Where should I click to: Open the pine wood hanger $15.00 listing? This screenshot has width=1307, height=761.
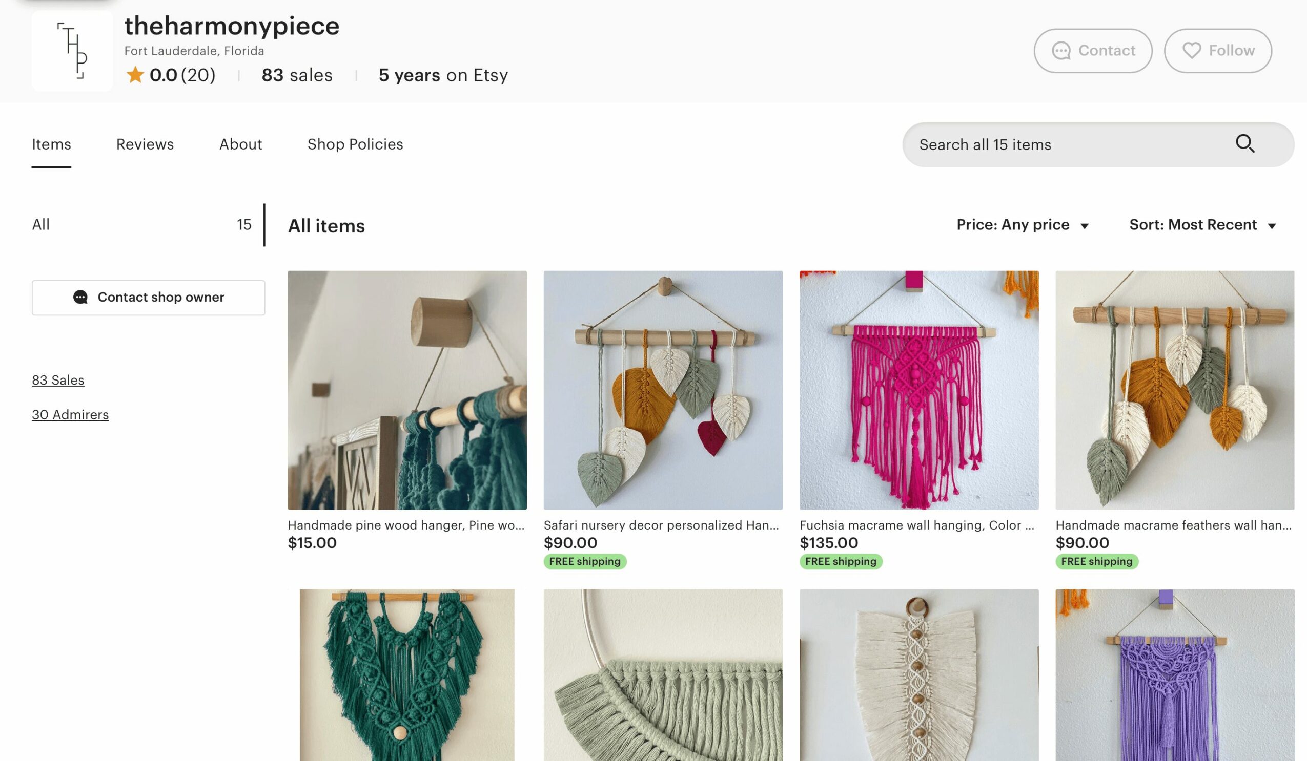point(406,390)
